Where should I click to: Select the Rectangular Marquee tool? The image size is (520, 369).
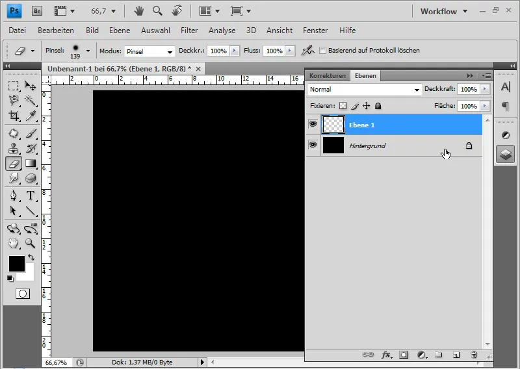click(13, 86)
